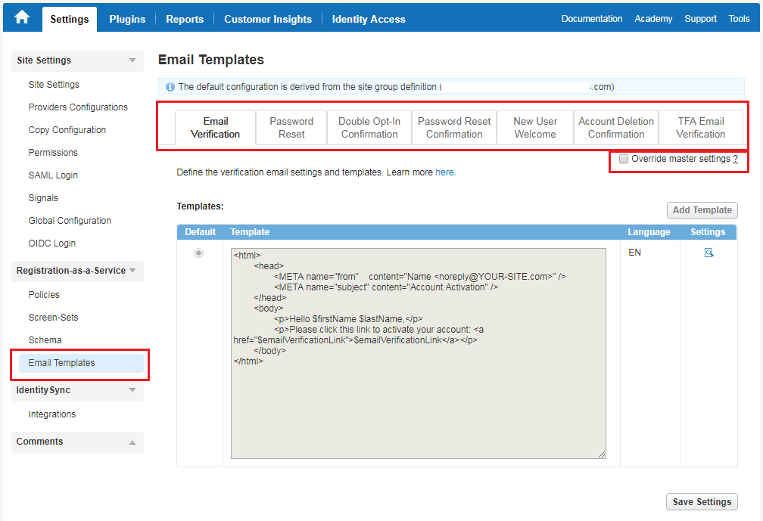Select the Default radio button for the template
The width and height of the screenshot is (763, 521).
pos(198,253)
